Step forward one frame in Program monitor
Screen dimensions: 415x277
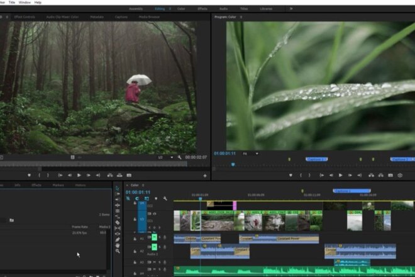pos(350,175)
